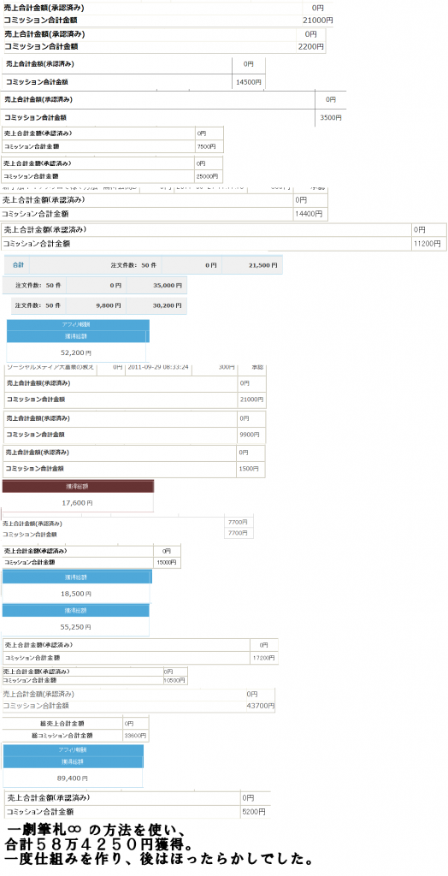Click the 52,200円 earned total

point(76,353)
